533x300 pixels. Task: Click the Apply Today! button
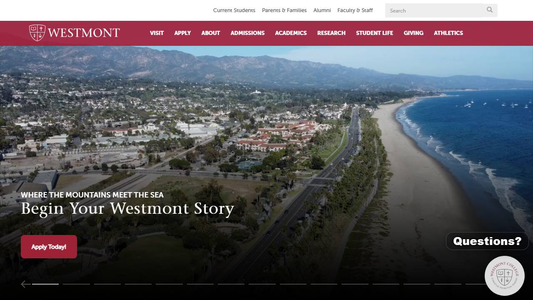pos(49,247)
